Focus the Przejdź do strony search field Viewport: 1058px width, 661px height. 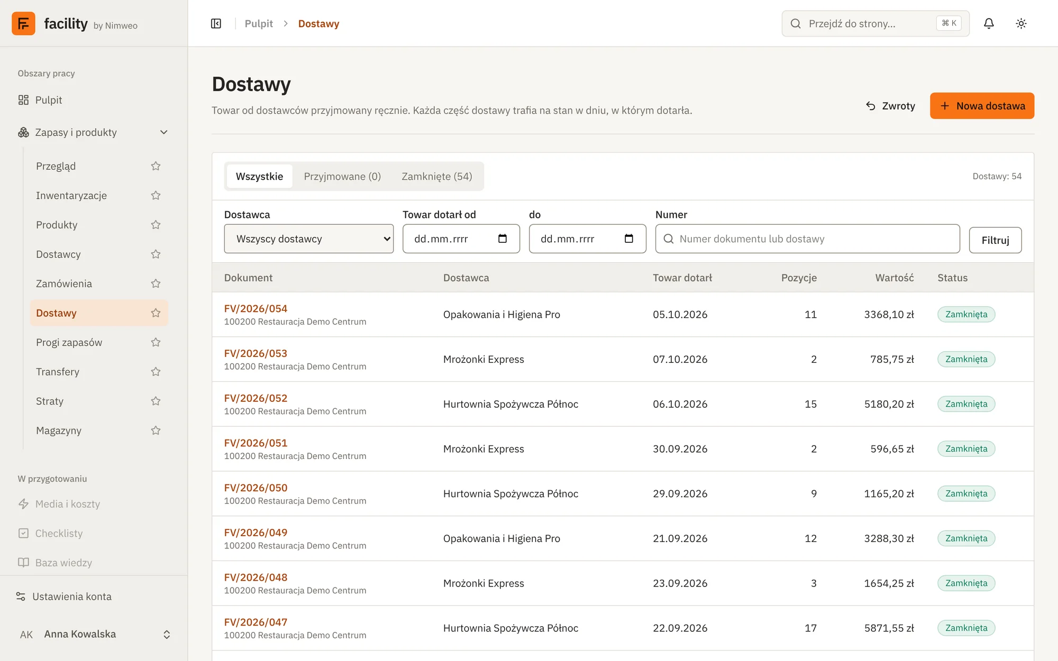pyautogui.click(x=875, y=23)
